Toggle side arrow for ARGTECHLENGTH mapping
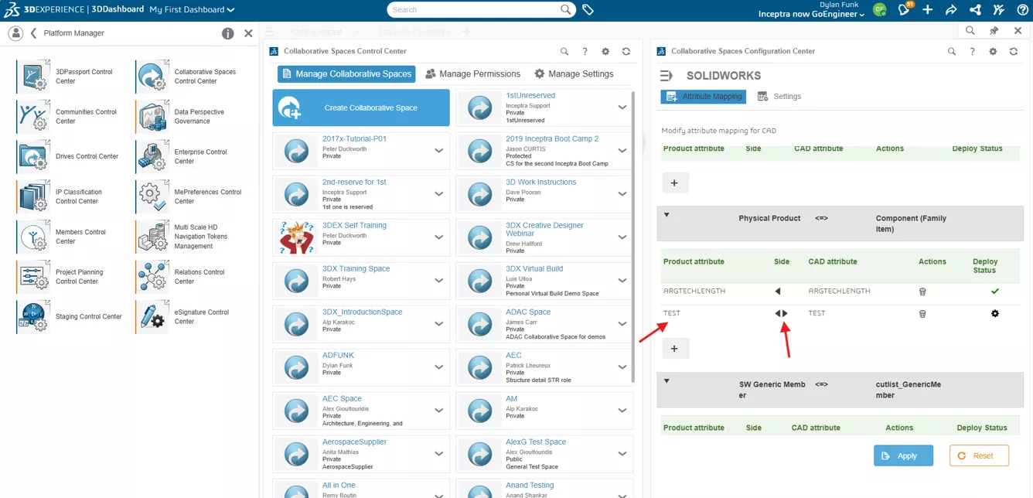1033x498 pixels. click(778, 292)
